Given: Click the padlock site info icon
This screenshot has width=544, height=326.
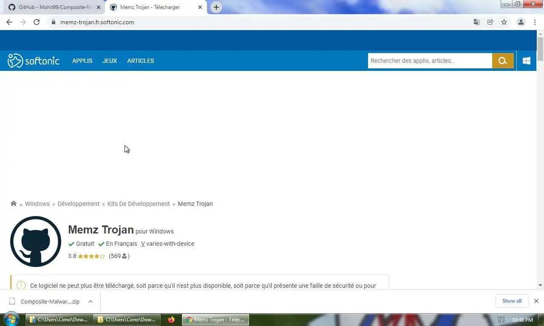Looking at the screenshot, I should coord(53,22).
